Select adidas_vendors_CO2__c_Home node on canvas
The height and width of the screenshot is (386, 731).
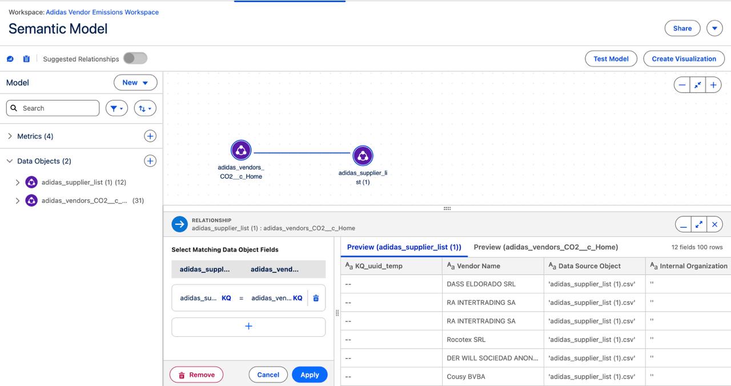[241, 151]
